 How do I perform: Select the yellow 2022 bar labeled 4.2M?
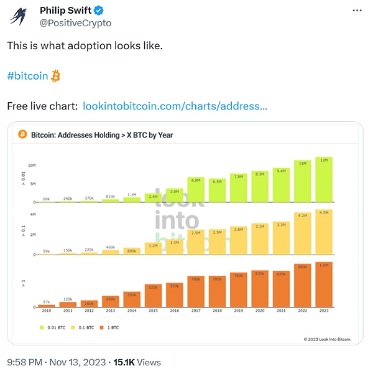[x=302, y=235]
